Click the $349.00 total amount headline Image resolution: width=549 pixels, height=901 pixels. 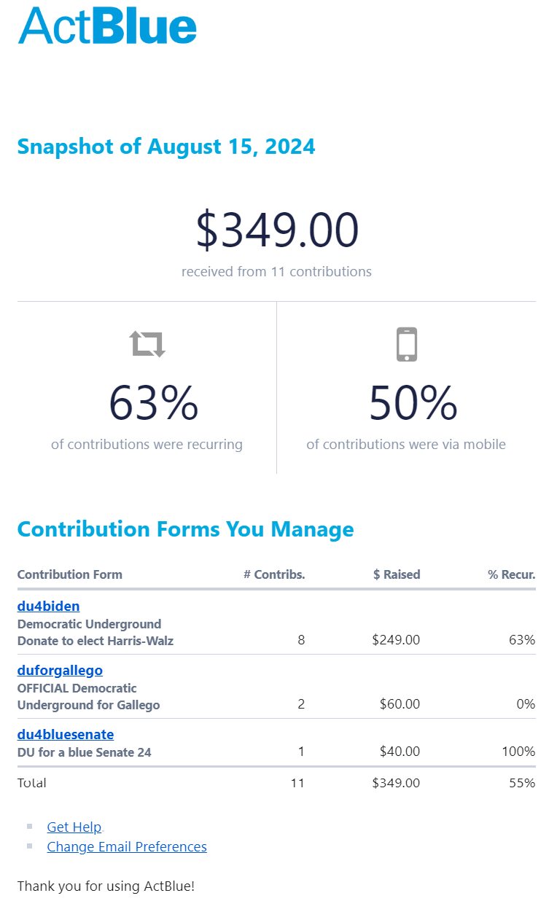pos(277,230)
